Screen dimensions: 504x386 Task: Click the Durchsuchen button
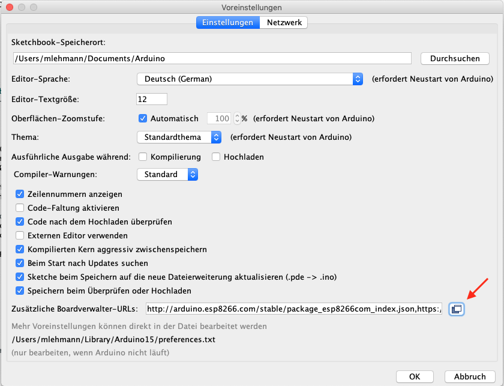(455, 59)
